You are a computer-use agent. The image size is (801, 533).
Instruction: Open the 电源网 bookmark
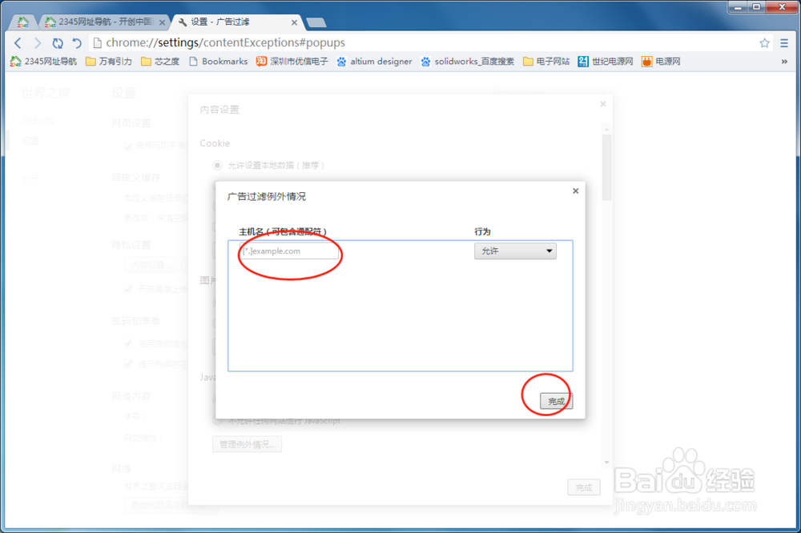(x=661, y=62)
